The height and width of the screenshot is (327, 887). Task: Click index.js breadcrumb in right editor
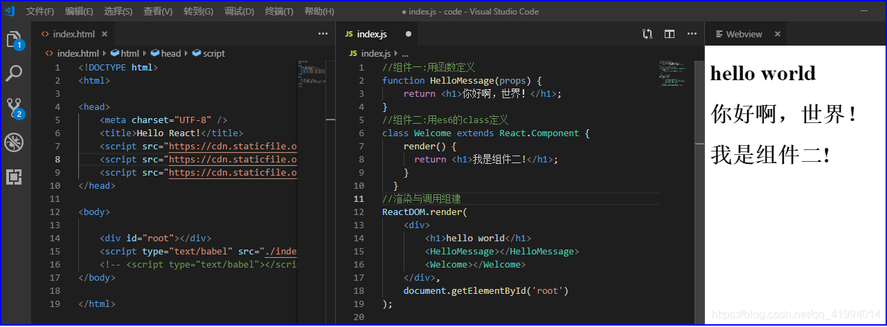pos(376,53)
